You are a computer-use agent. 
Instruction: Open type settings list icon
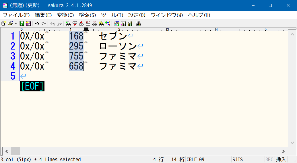(117, 23)
